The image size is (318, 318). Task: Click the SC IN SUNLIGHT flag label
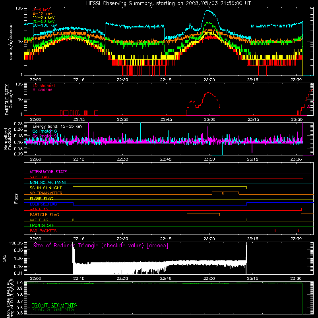[x=46, y=188]
